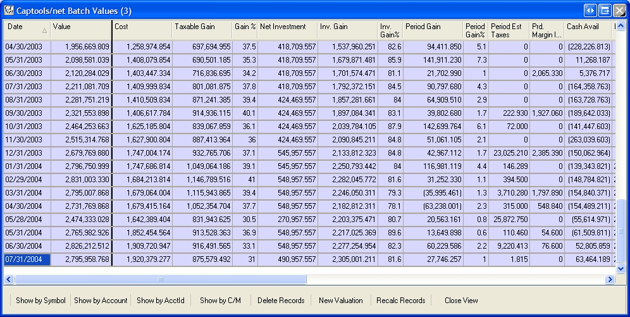Choose Show by AcctId view
Viewport: 630px width, 317px height.
(161, 301)
